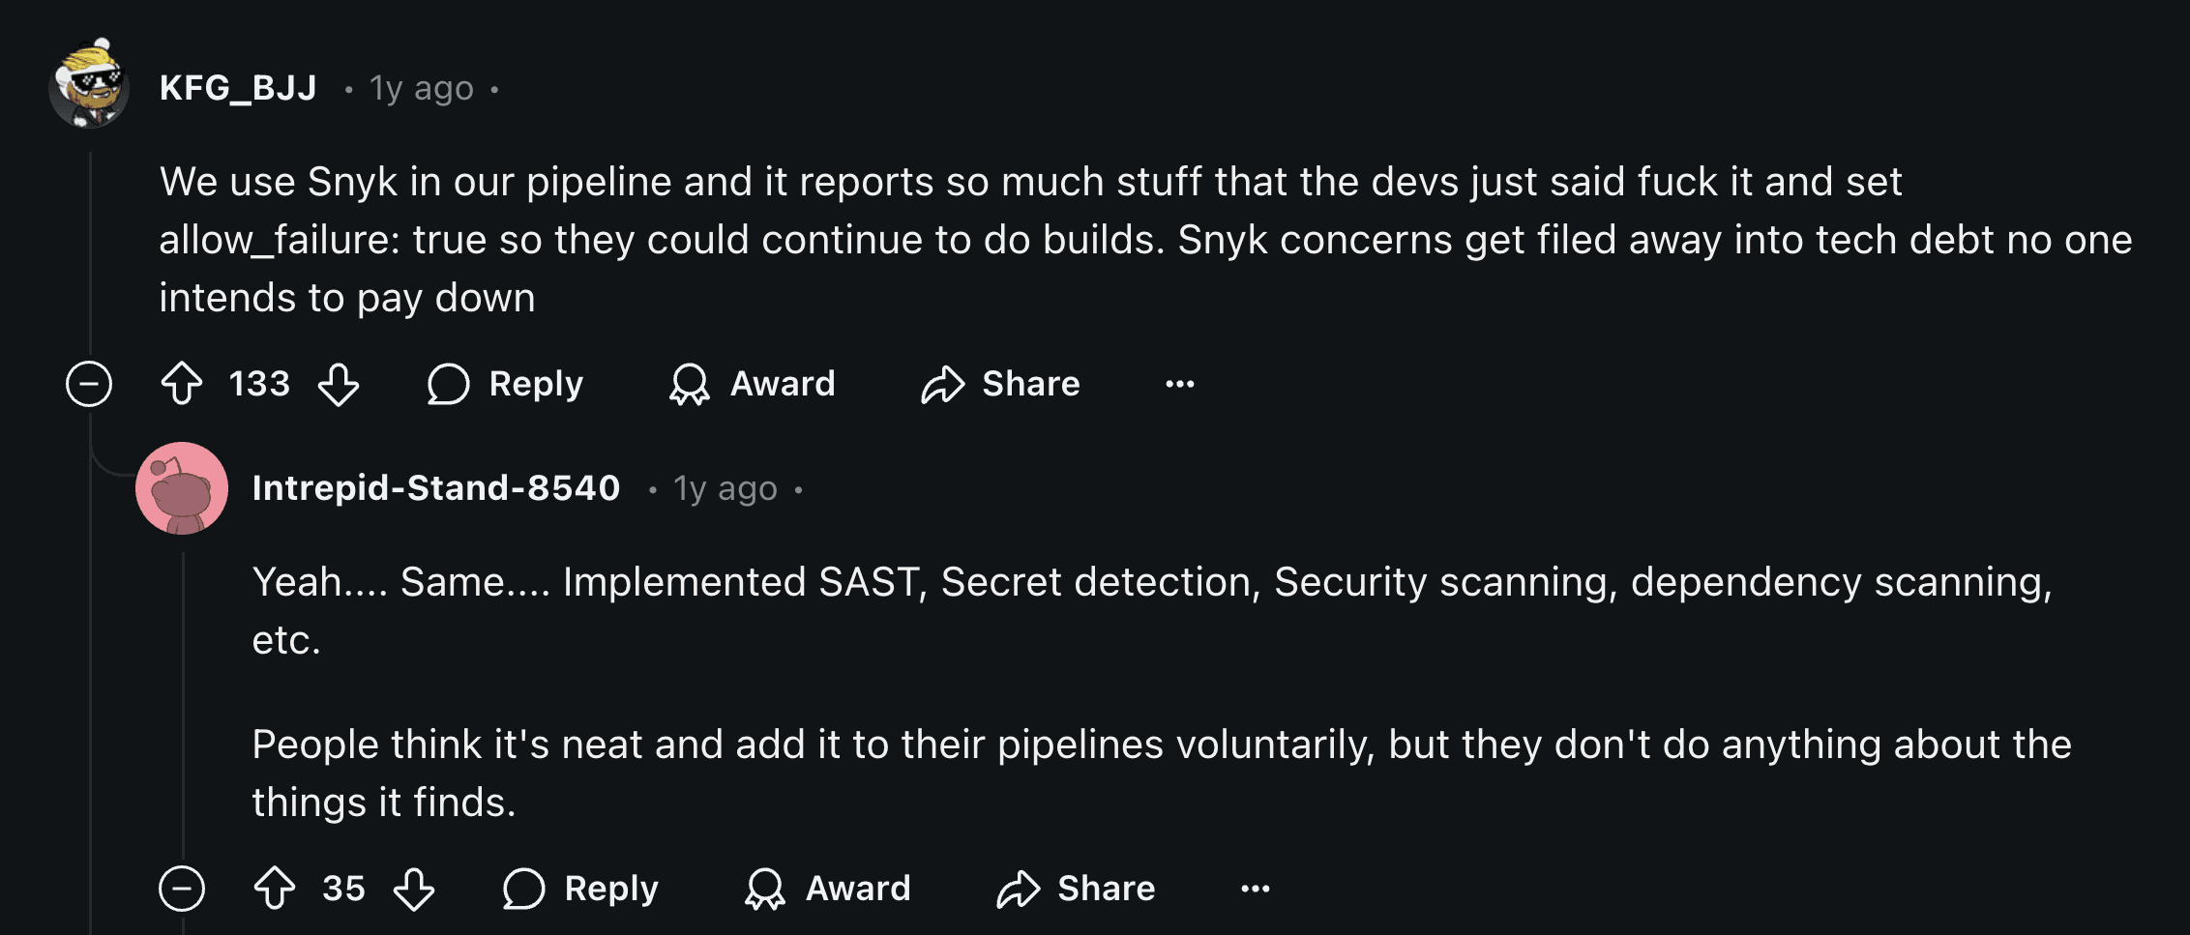
Task: Click the pink Intrepid-Stand-8540 avatar
Action: pos(182,488)
